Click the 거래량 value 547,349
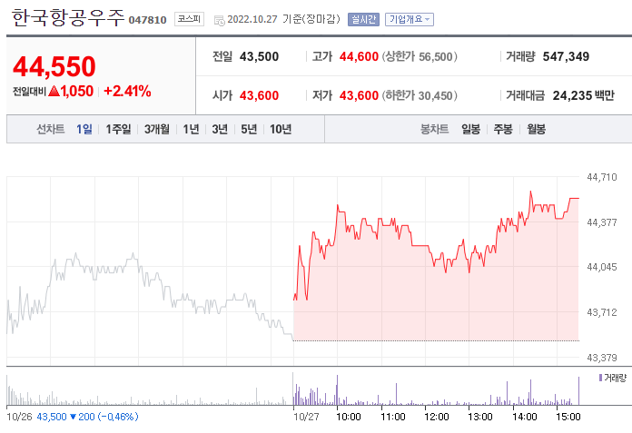 [x=566, y=57]
